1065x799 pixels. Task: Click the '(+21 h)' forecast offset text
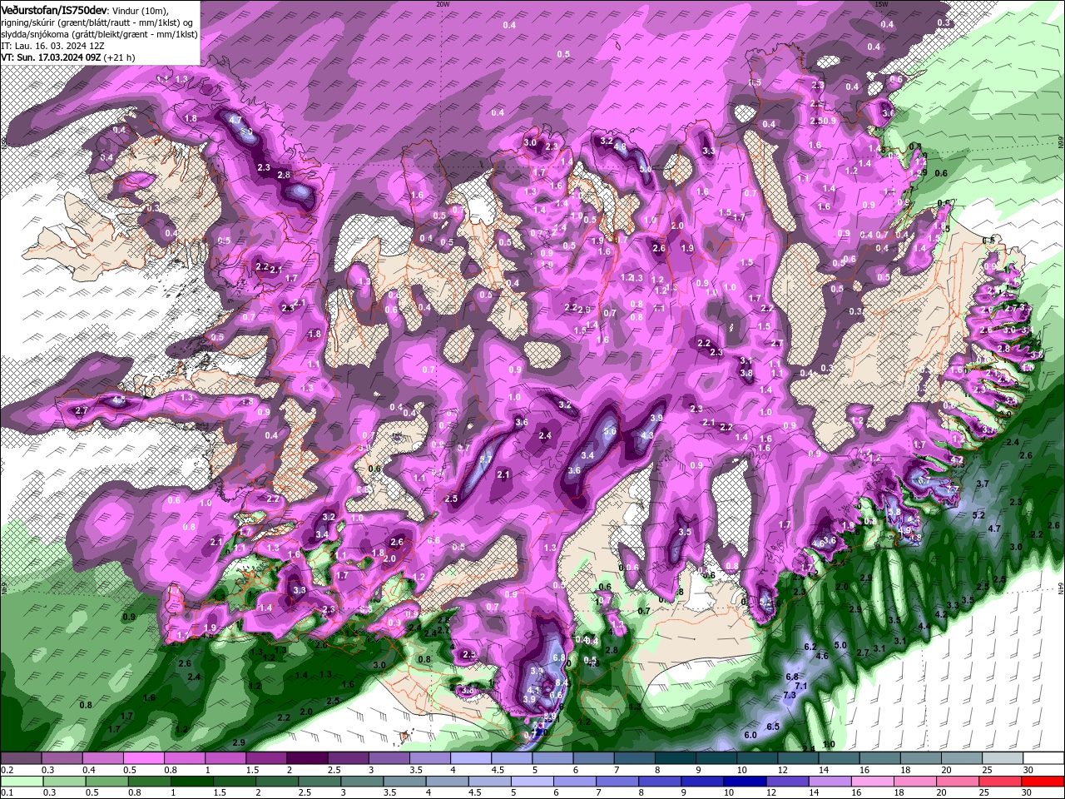pos(120,57)
